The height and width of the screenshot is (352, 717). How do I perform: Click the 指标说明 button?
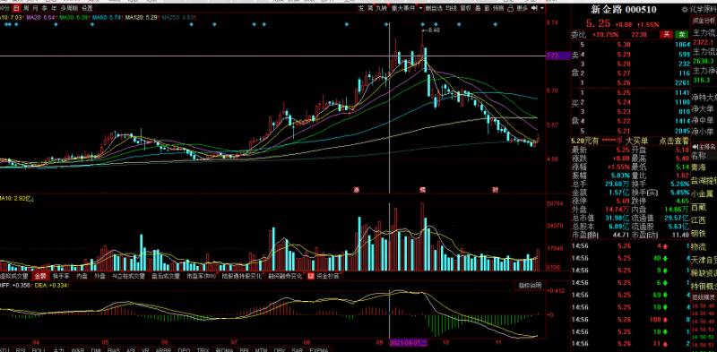(x=530, y=285)
